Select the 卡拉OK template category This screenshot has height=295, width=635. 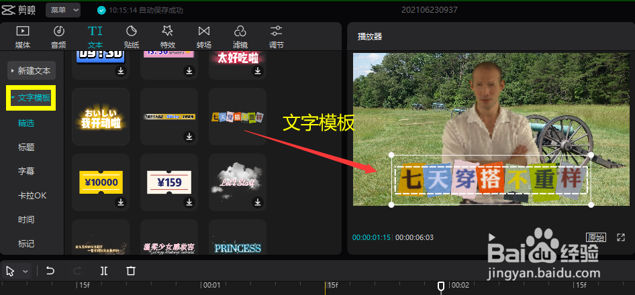tap(32, 196)
